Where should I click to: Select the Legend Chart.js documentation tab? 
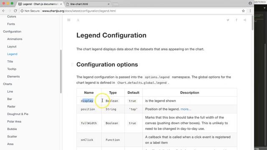[40, 4]
